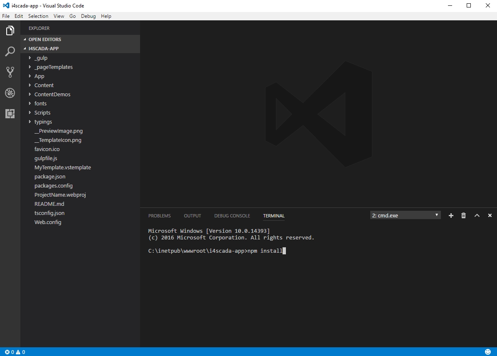This screenshot has width=497, height=356.
Task: Create a new terminal with the plus icon
Action: 450,215
